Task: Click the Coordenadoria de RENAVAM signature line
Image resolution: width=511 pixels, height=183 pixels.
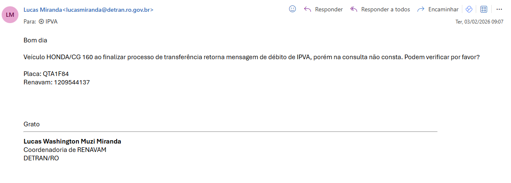Action: [65, 150]
